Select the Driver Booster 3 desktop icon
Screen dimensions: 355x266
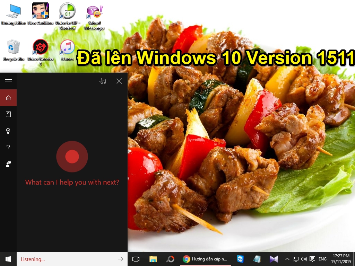tap(41, 53)
